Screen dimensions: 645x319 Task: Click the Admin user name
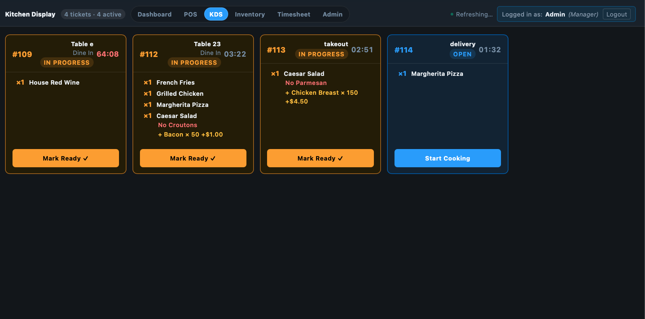pyautogui.click(x=555, y=14)
